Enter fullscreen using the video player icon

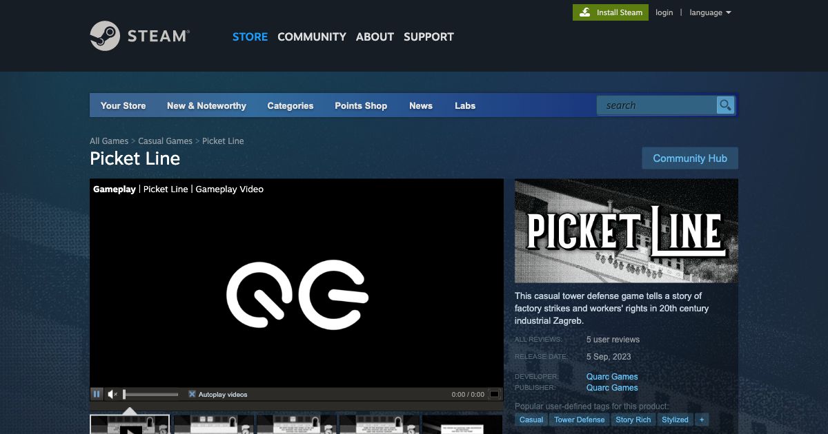(x=494, y=394)
